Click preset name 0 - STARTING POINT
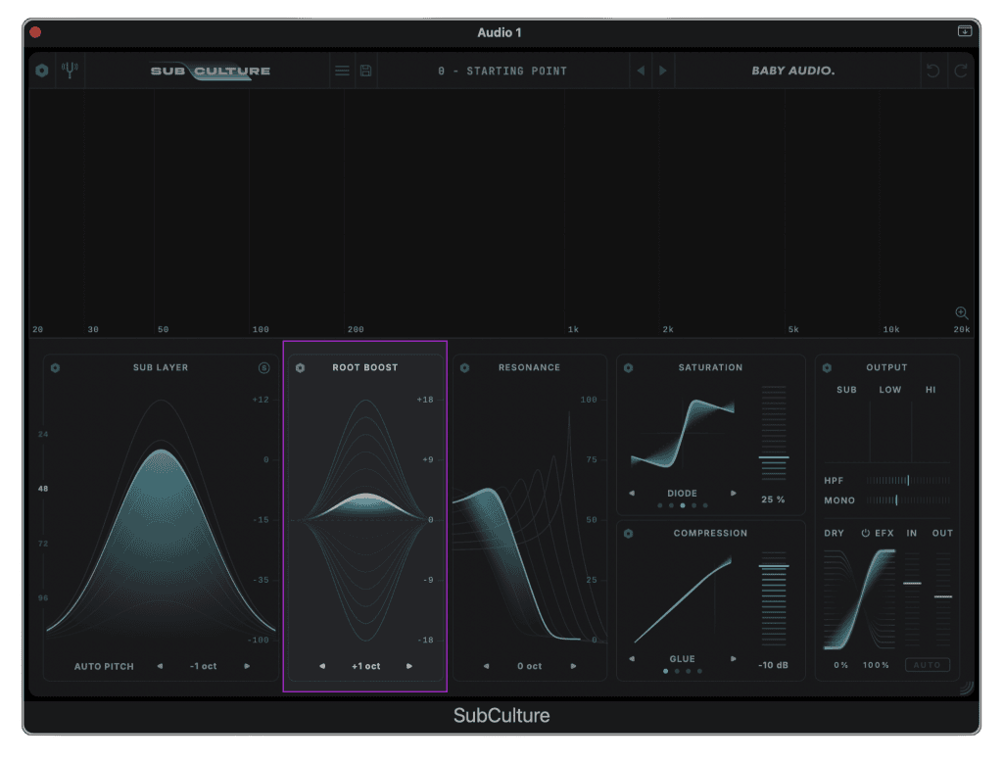This screenshot has width=1003, height=761. pyautogui.click(x=502, y=71)
